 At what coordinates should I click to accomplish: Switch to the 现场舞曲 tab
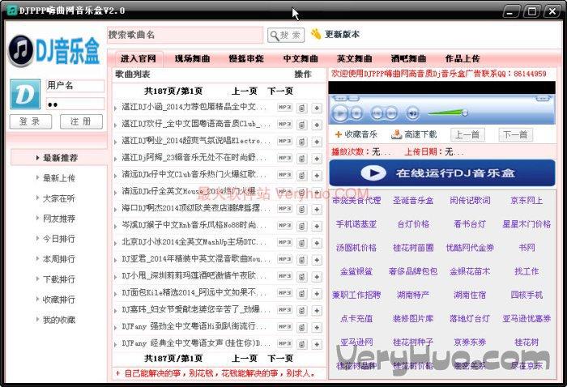coord(193,58)
